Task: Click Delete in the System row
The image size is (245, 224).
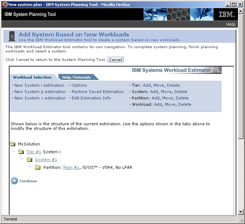Action: [181, 92]
